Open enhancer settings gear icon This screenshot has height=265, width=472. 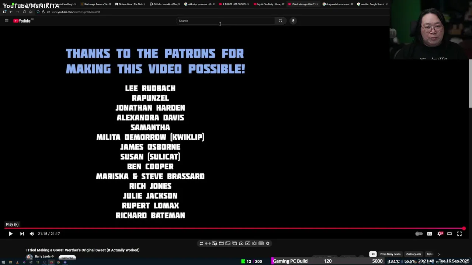tap(267, 243)
